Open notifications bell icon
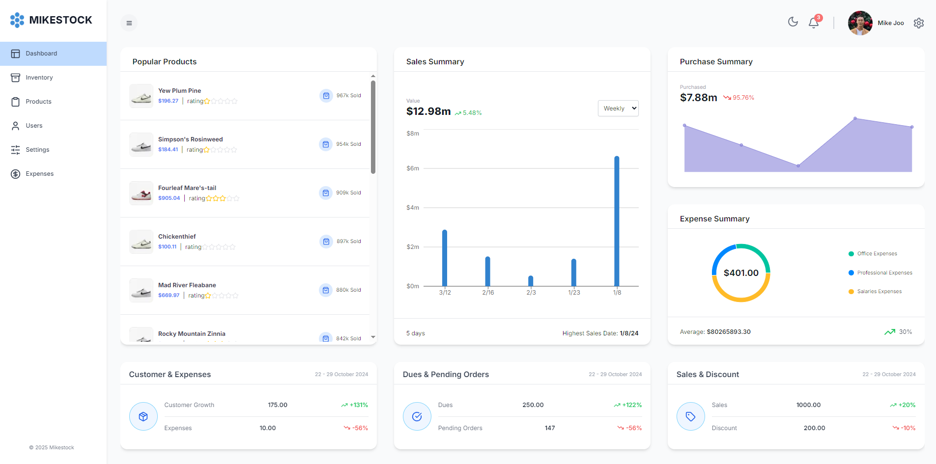Screen dimensions: 936x464 [814, 23]
